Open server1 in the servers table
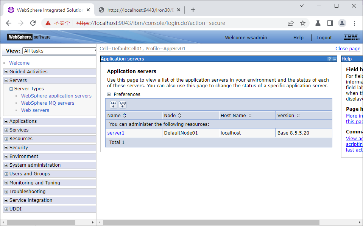 coord(116,133)
